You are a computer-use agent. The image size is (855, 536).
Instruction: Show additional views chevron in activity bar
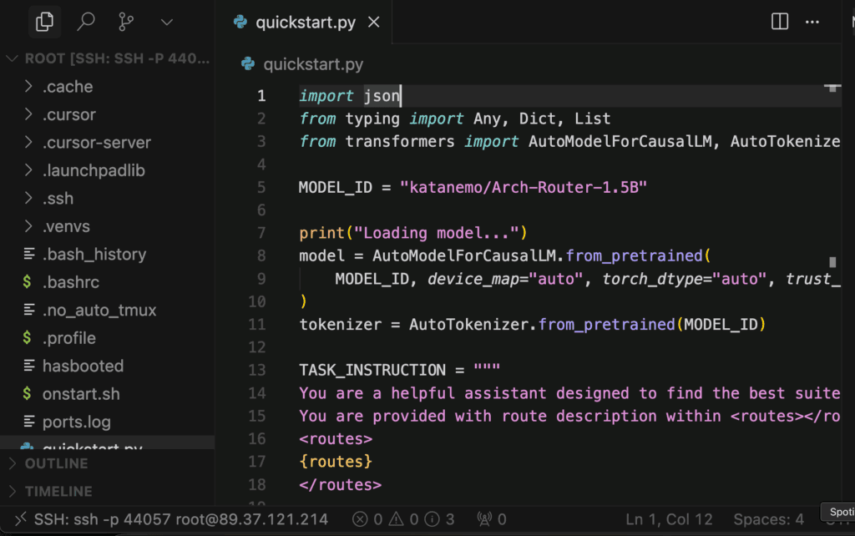(167, 23)
